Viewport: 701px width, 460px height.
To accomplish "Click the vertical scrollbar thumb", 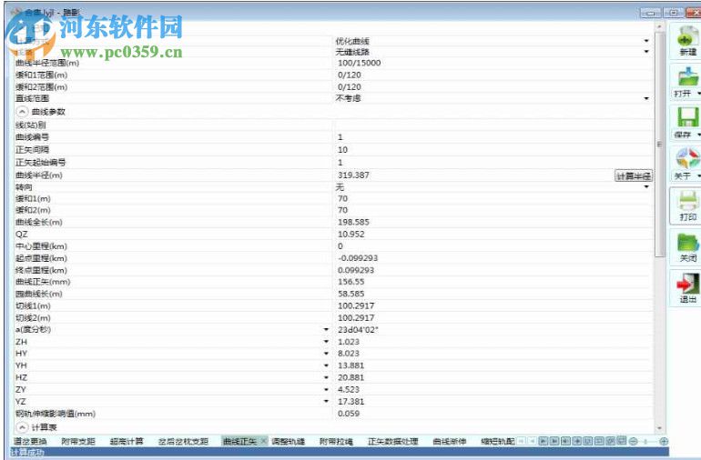I will (x=659, y=144).
